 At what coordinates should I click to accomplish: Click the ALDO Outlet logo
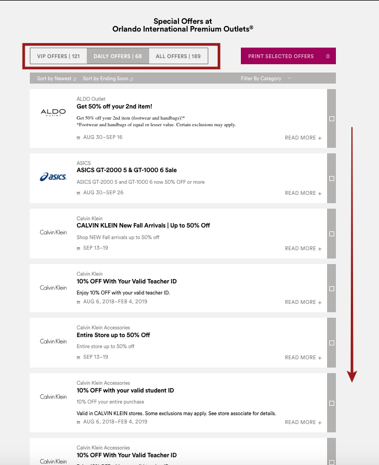click(x=53, y=112)
